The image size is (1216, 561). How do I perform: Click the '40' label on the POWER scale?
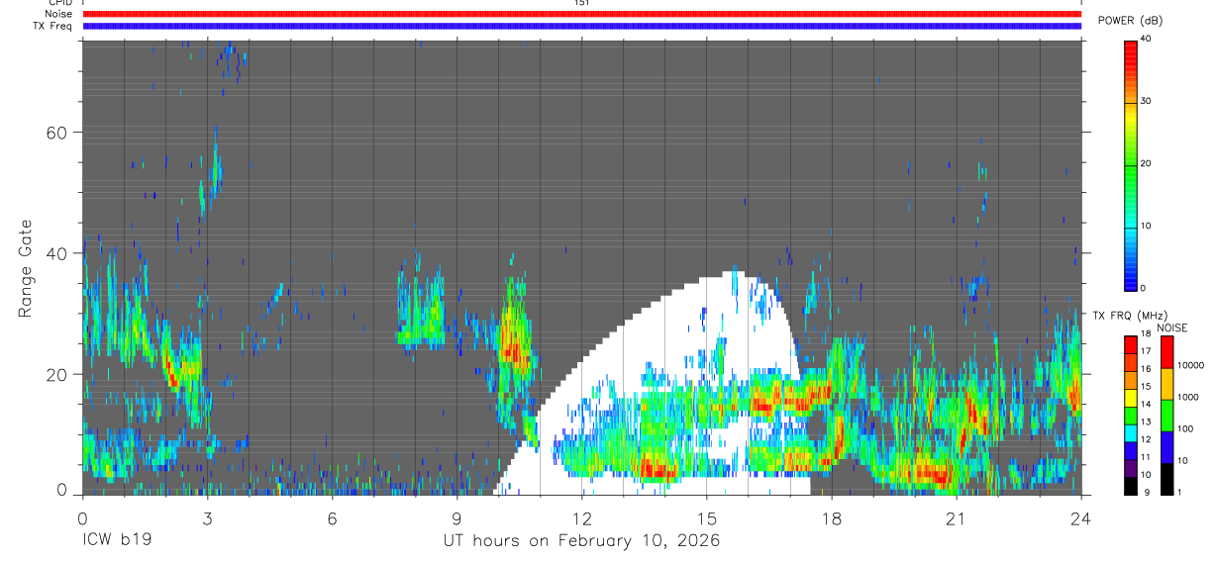click(1147, 39)
